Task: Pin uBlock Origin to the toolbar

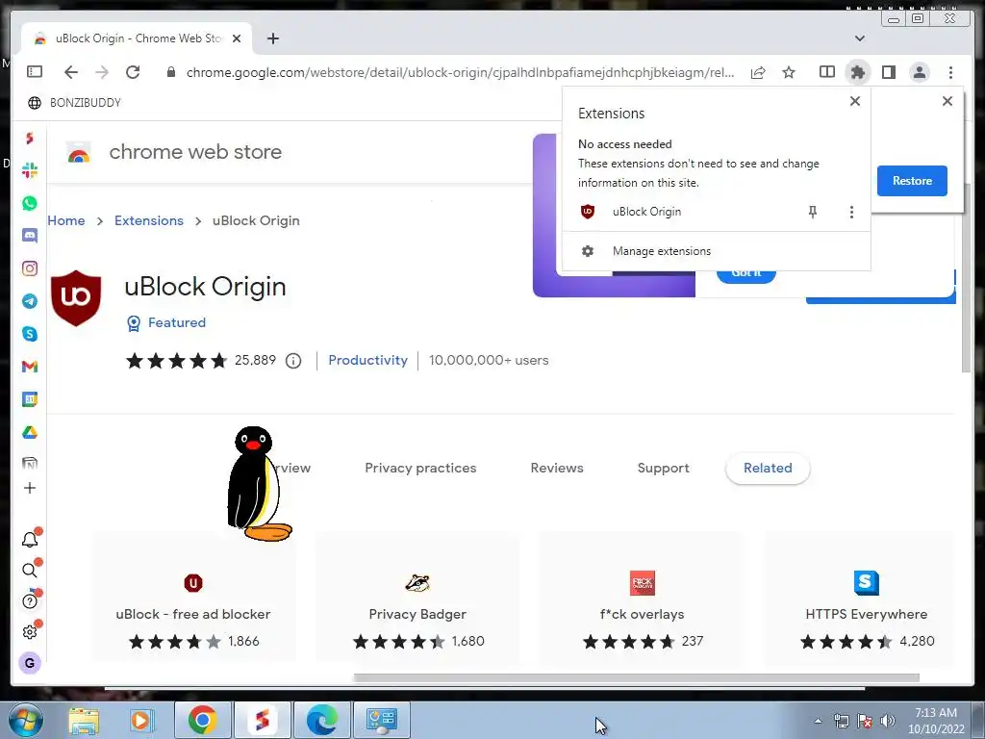Action: point(812,212)
